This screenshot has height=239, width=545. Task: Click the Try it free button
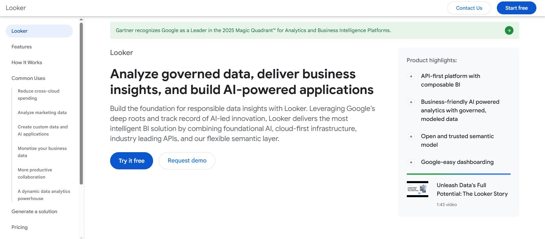(132, 161)
